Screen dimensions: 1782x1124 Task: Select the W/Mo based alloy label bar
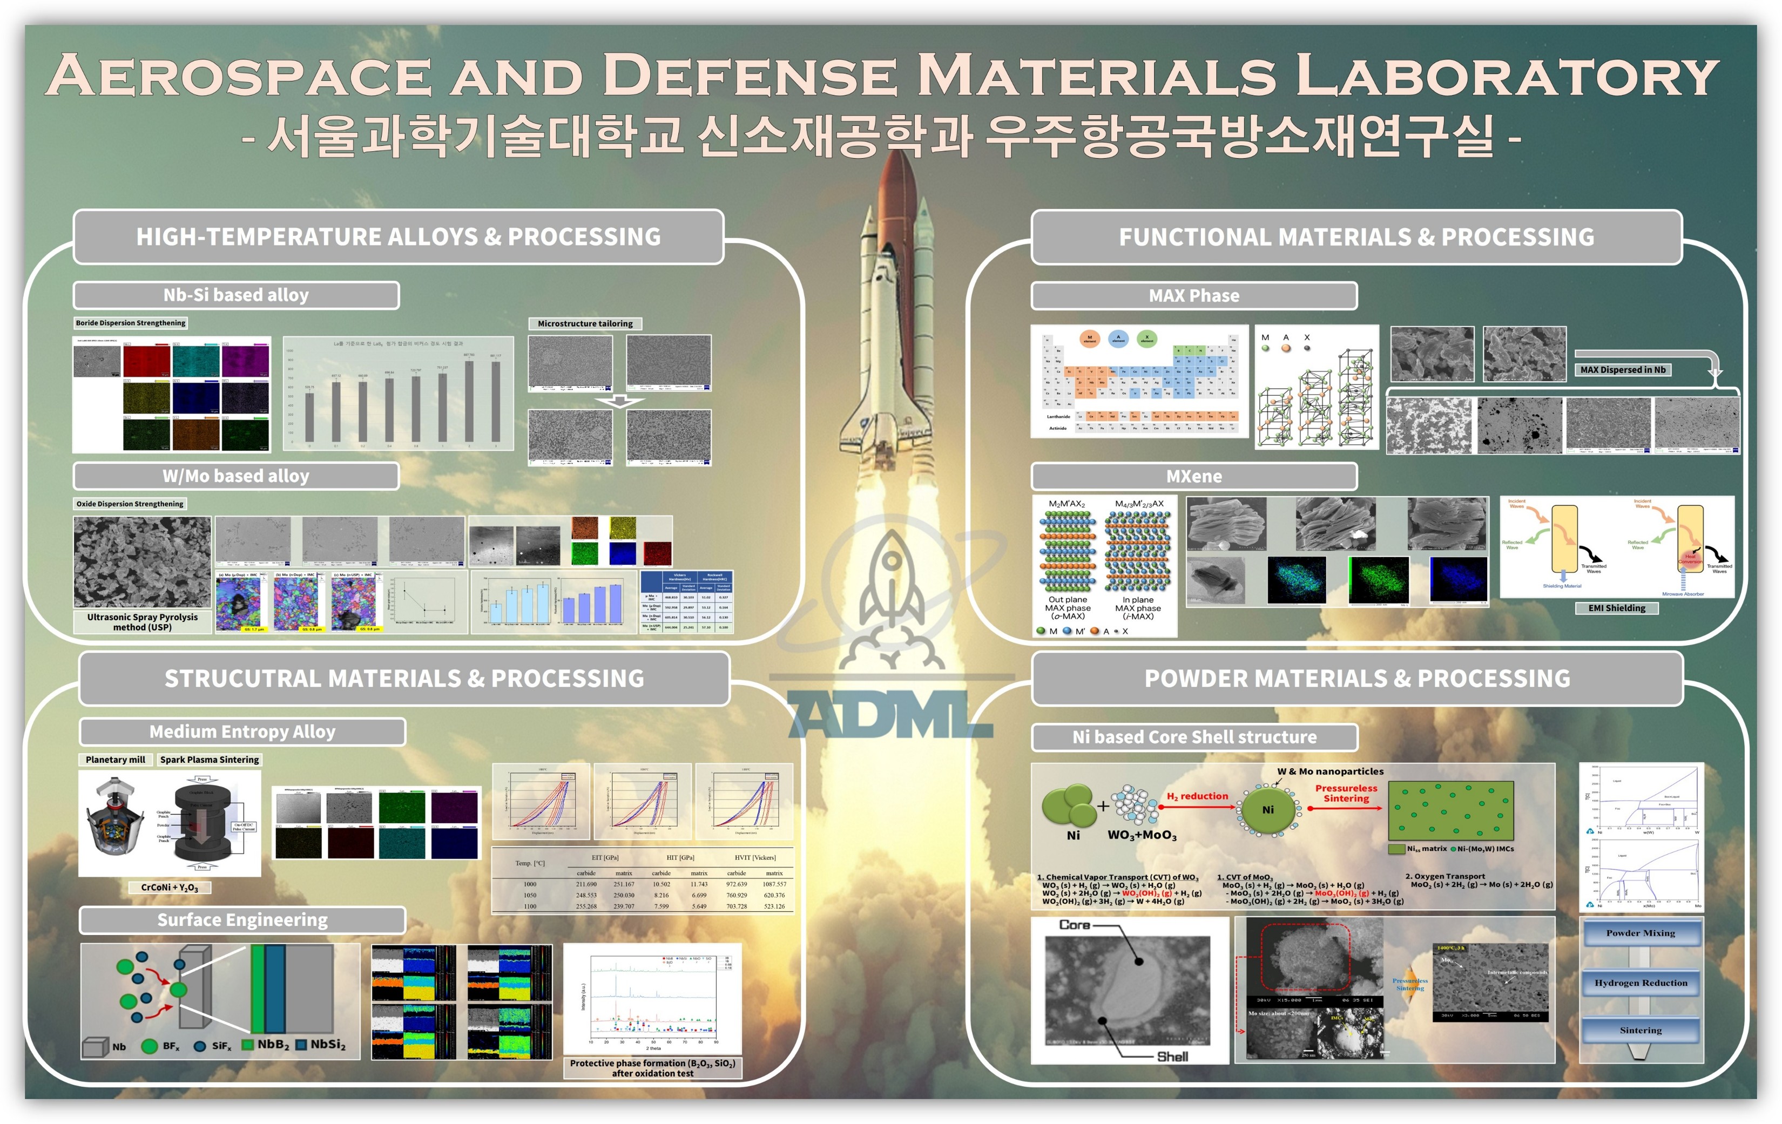coord(236,476)
